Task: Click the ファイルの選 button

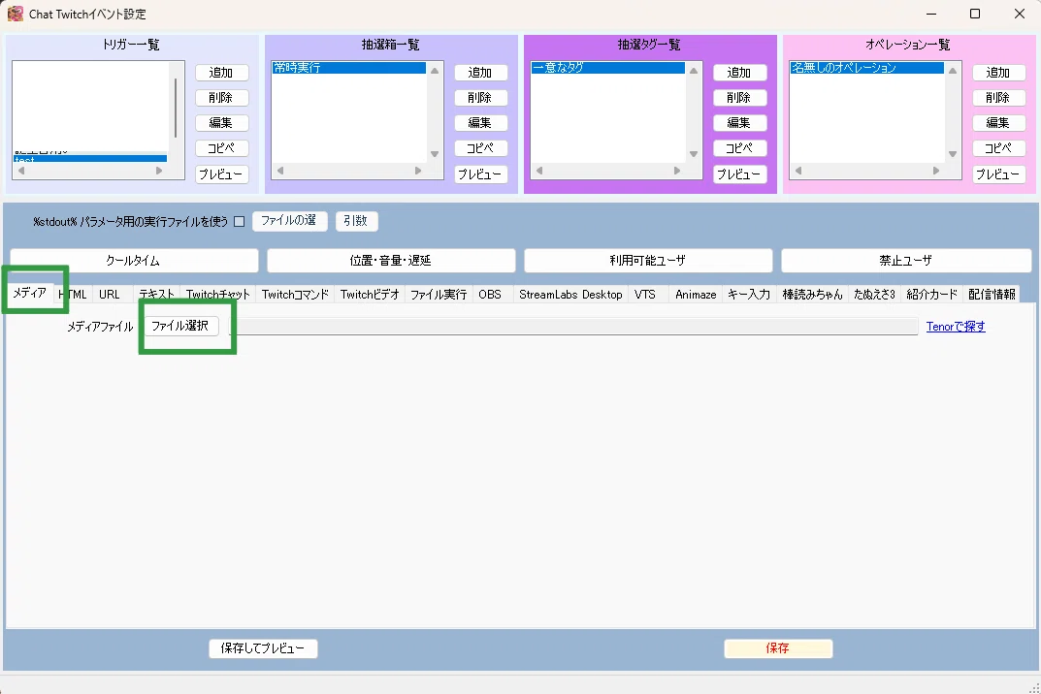Action: coord(289,221)
